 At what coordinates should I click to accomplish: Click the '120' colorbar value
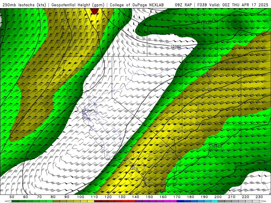[x=108, y=197]
